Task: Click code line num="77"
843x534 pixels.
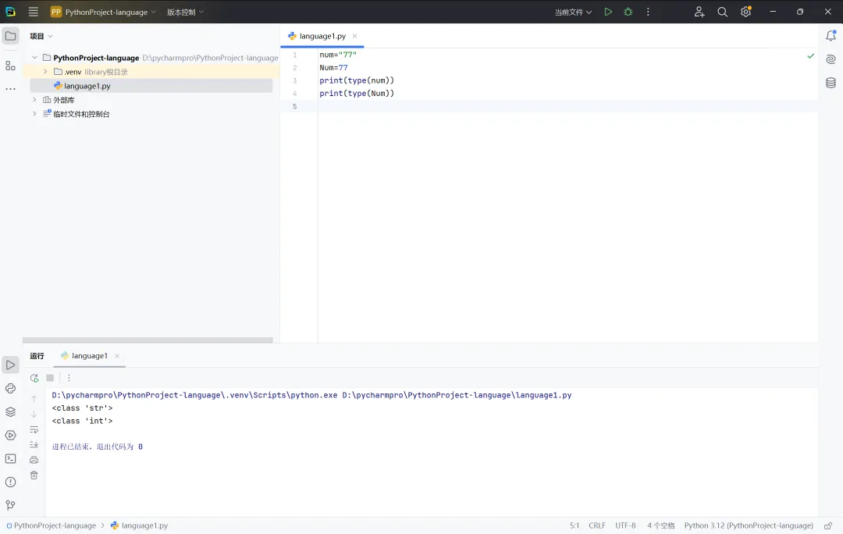Action: point(338,55)
